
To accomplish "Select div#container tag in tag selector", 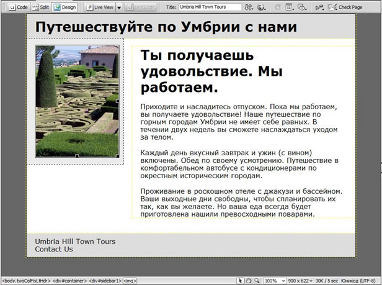I will tap(69, 281).
